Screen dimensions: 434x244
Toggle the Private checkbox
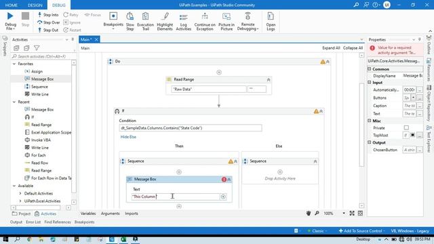click(406, 128)
